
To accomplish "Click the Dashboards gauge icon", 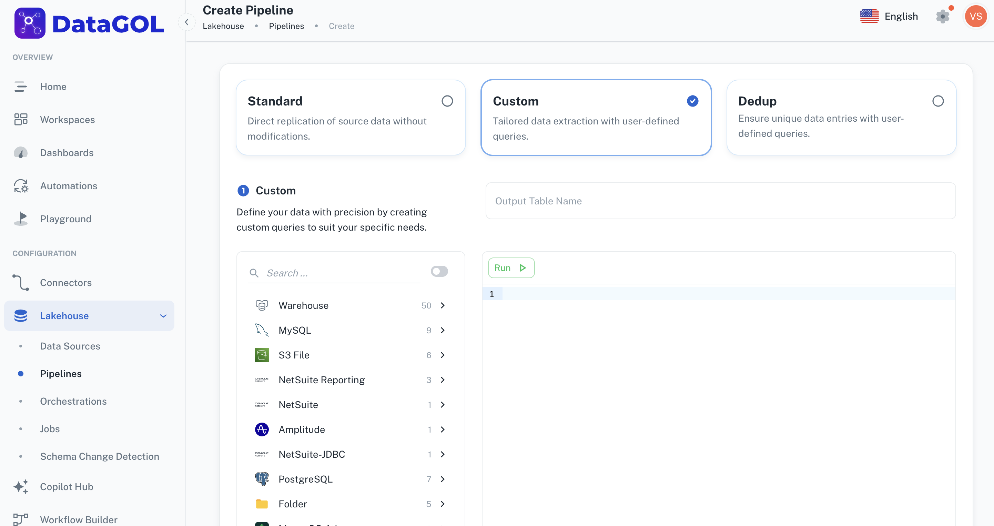I will tap(20, 153).
